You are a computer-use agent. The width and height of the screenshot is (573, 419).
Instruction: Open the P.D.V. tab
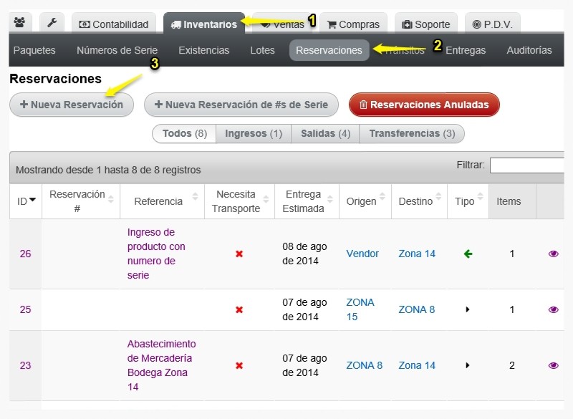click(x=493, y=24)
